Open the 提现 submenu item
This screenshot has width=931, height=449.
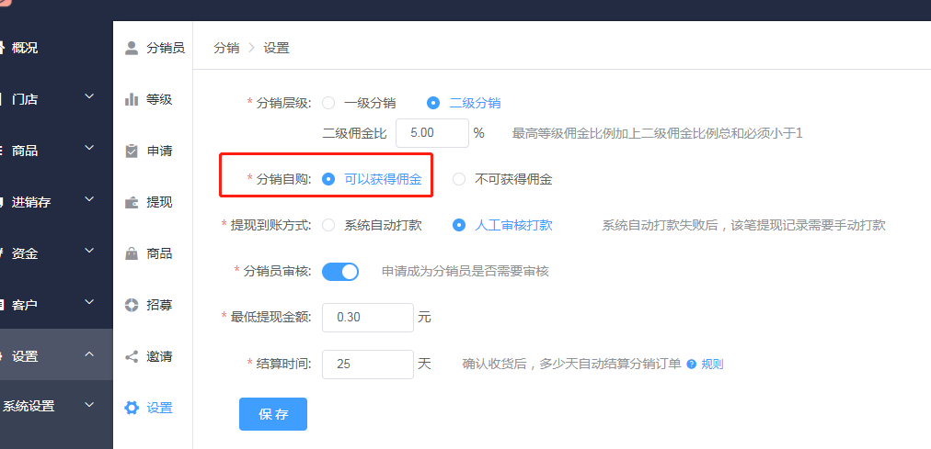pyautogui.click(x=159, y=203)
